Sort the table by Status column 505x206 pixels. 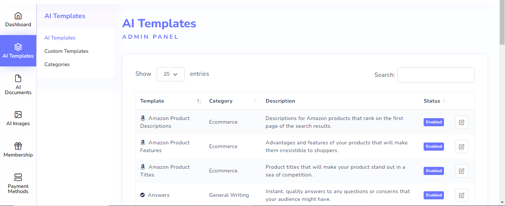(444, 101)
